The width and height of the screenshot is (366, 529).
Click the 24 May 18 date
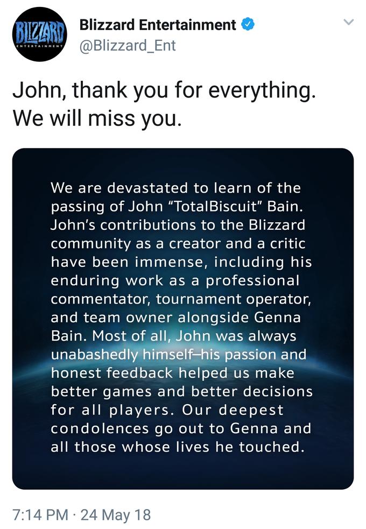click(x=115, y=514)
